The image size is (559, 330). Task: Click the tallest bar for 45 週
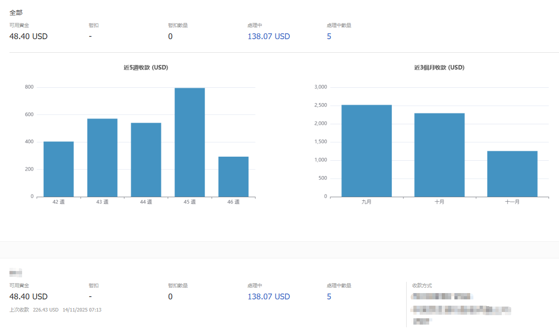190,142
